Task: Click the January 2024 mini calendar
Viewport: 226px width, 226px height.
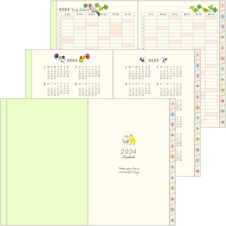Action: coord(56,72)
